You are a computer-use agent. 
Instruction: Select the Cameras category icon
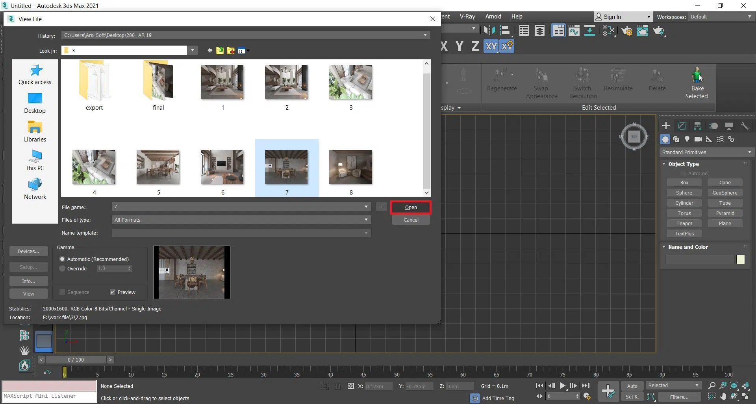point(698,139)
